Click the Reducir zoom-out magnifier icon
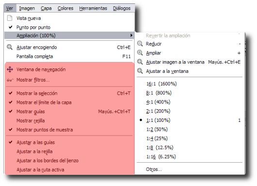The image size is (257, 186). tap(140, 44)
